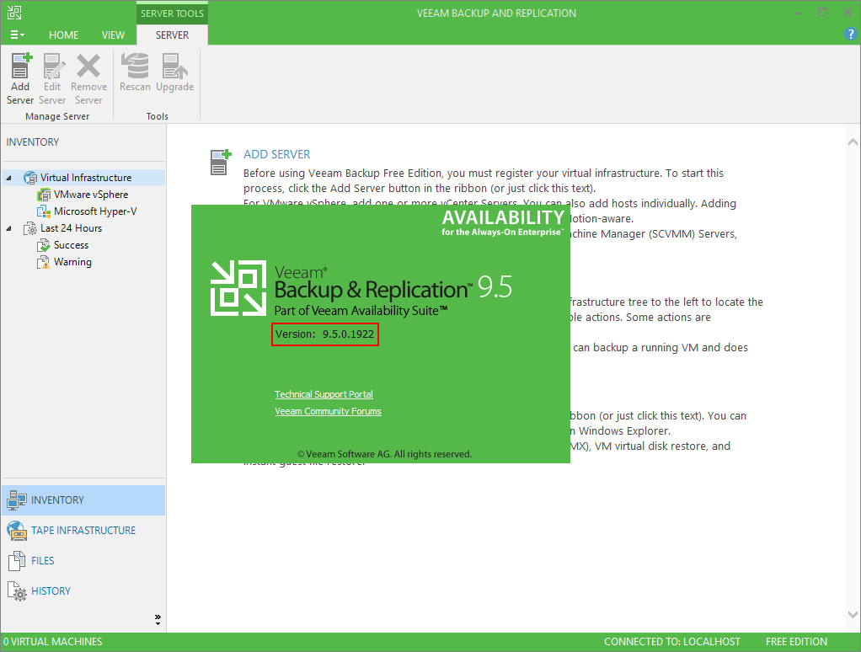Click the Virtual Infrastructure globe icon
The image size is (861, 652).
30,178
